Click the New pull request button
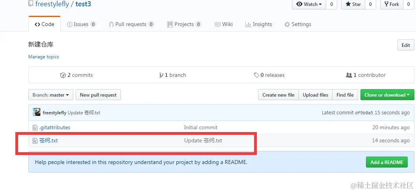416x192 pixels. point(98,95)
